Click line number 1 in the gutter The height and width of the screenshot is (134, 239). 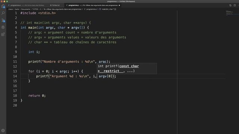(16, 13)
